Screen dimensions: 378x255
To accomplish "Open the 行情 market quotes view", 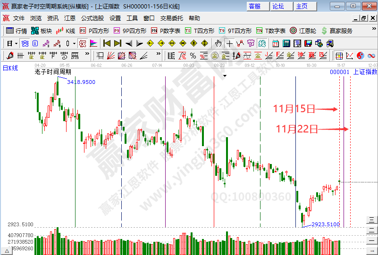I will coord(17,31).
